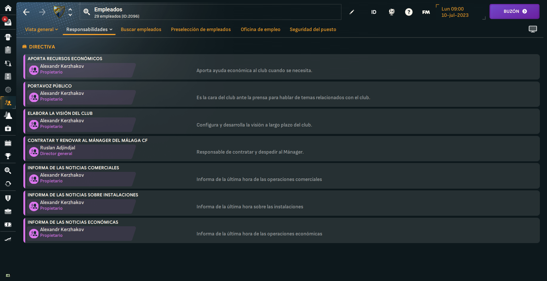Click the date Lun 09:00 10-jul-2023
The width and height of the screenshot is (547, 281).
455,12
